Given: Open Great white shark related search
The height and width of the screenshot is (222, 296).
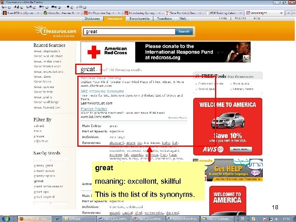Looking at the screenshot, I should (x=48, y=61).
